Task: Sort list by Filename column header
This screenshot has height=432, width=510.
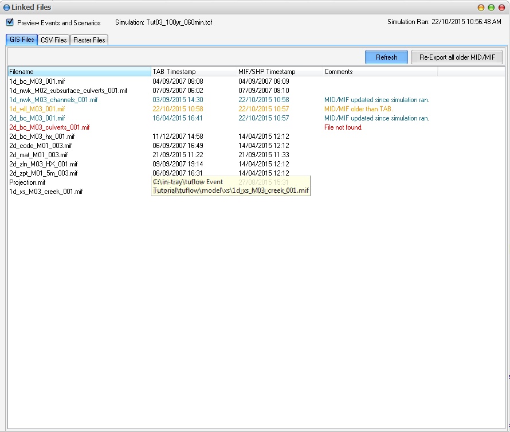Action: tap(79, 72)
